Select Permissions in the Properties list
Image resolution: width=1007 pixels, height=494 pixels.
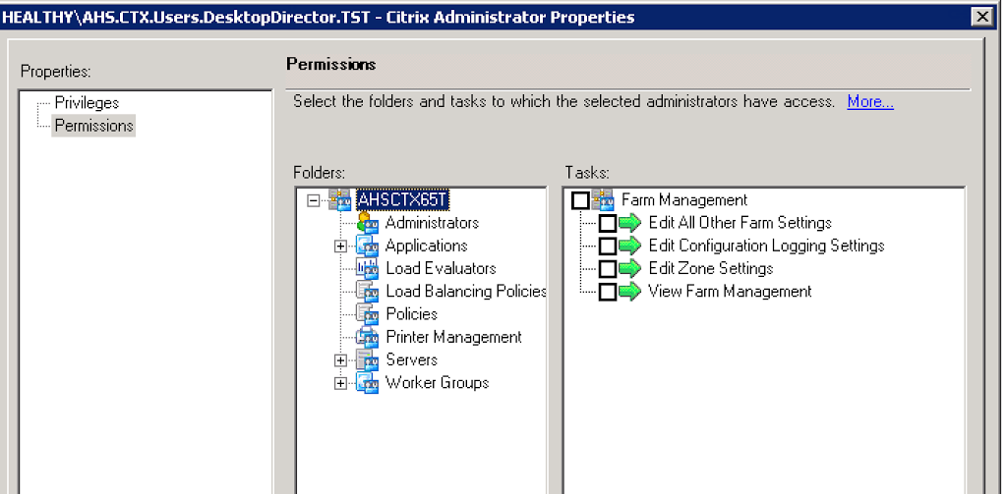point(93,126)
